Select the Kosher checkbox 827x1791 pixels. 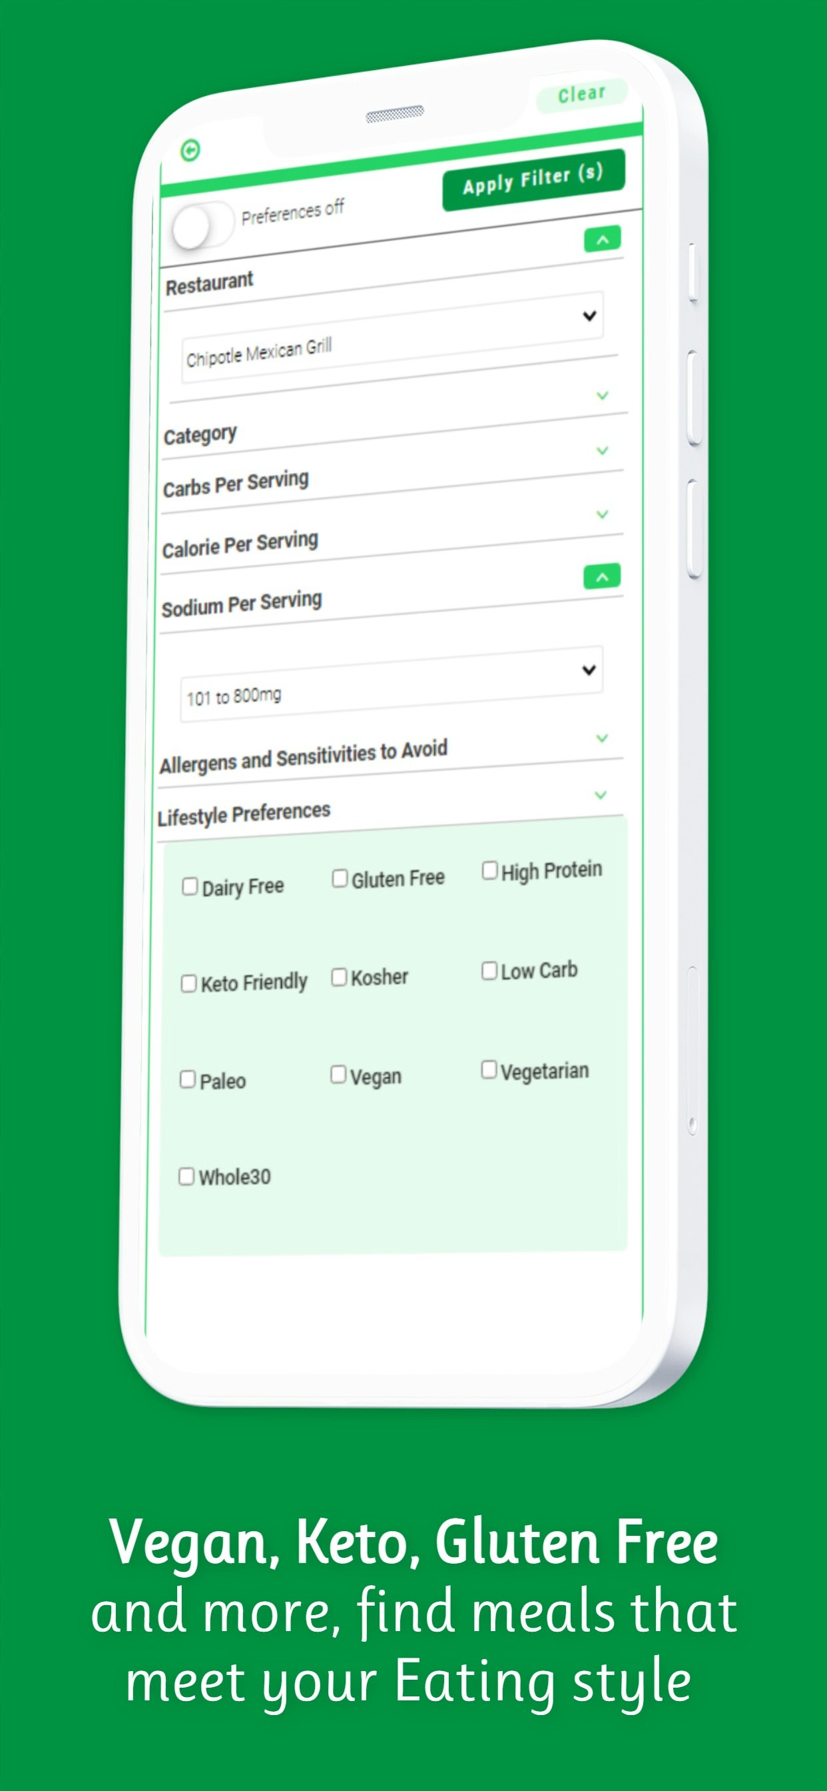coord(339,977)
